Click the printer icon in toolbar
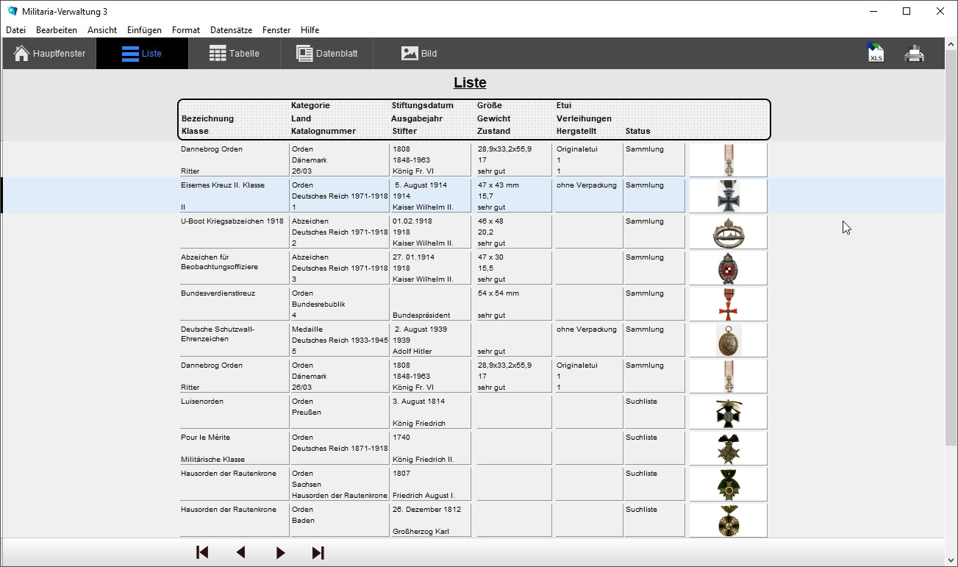This screenshot has height=567, width=958. coord(914,54)
